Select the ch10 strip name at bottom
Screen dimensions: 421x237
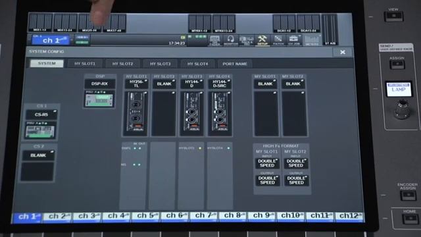291,217
